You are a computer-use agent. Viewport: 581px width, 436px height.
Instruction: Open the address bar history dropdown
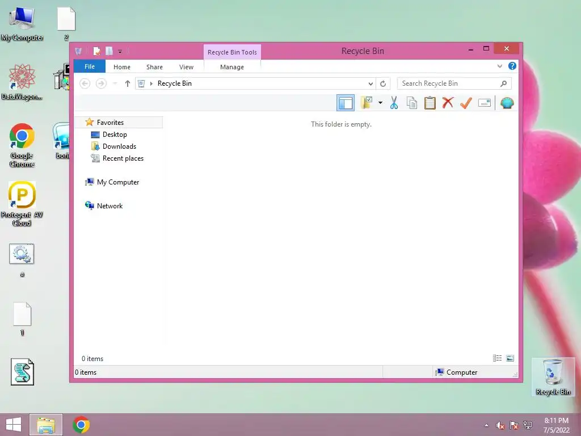tap(371, 83)
